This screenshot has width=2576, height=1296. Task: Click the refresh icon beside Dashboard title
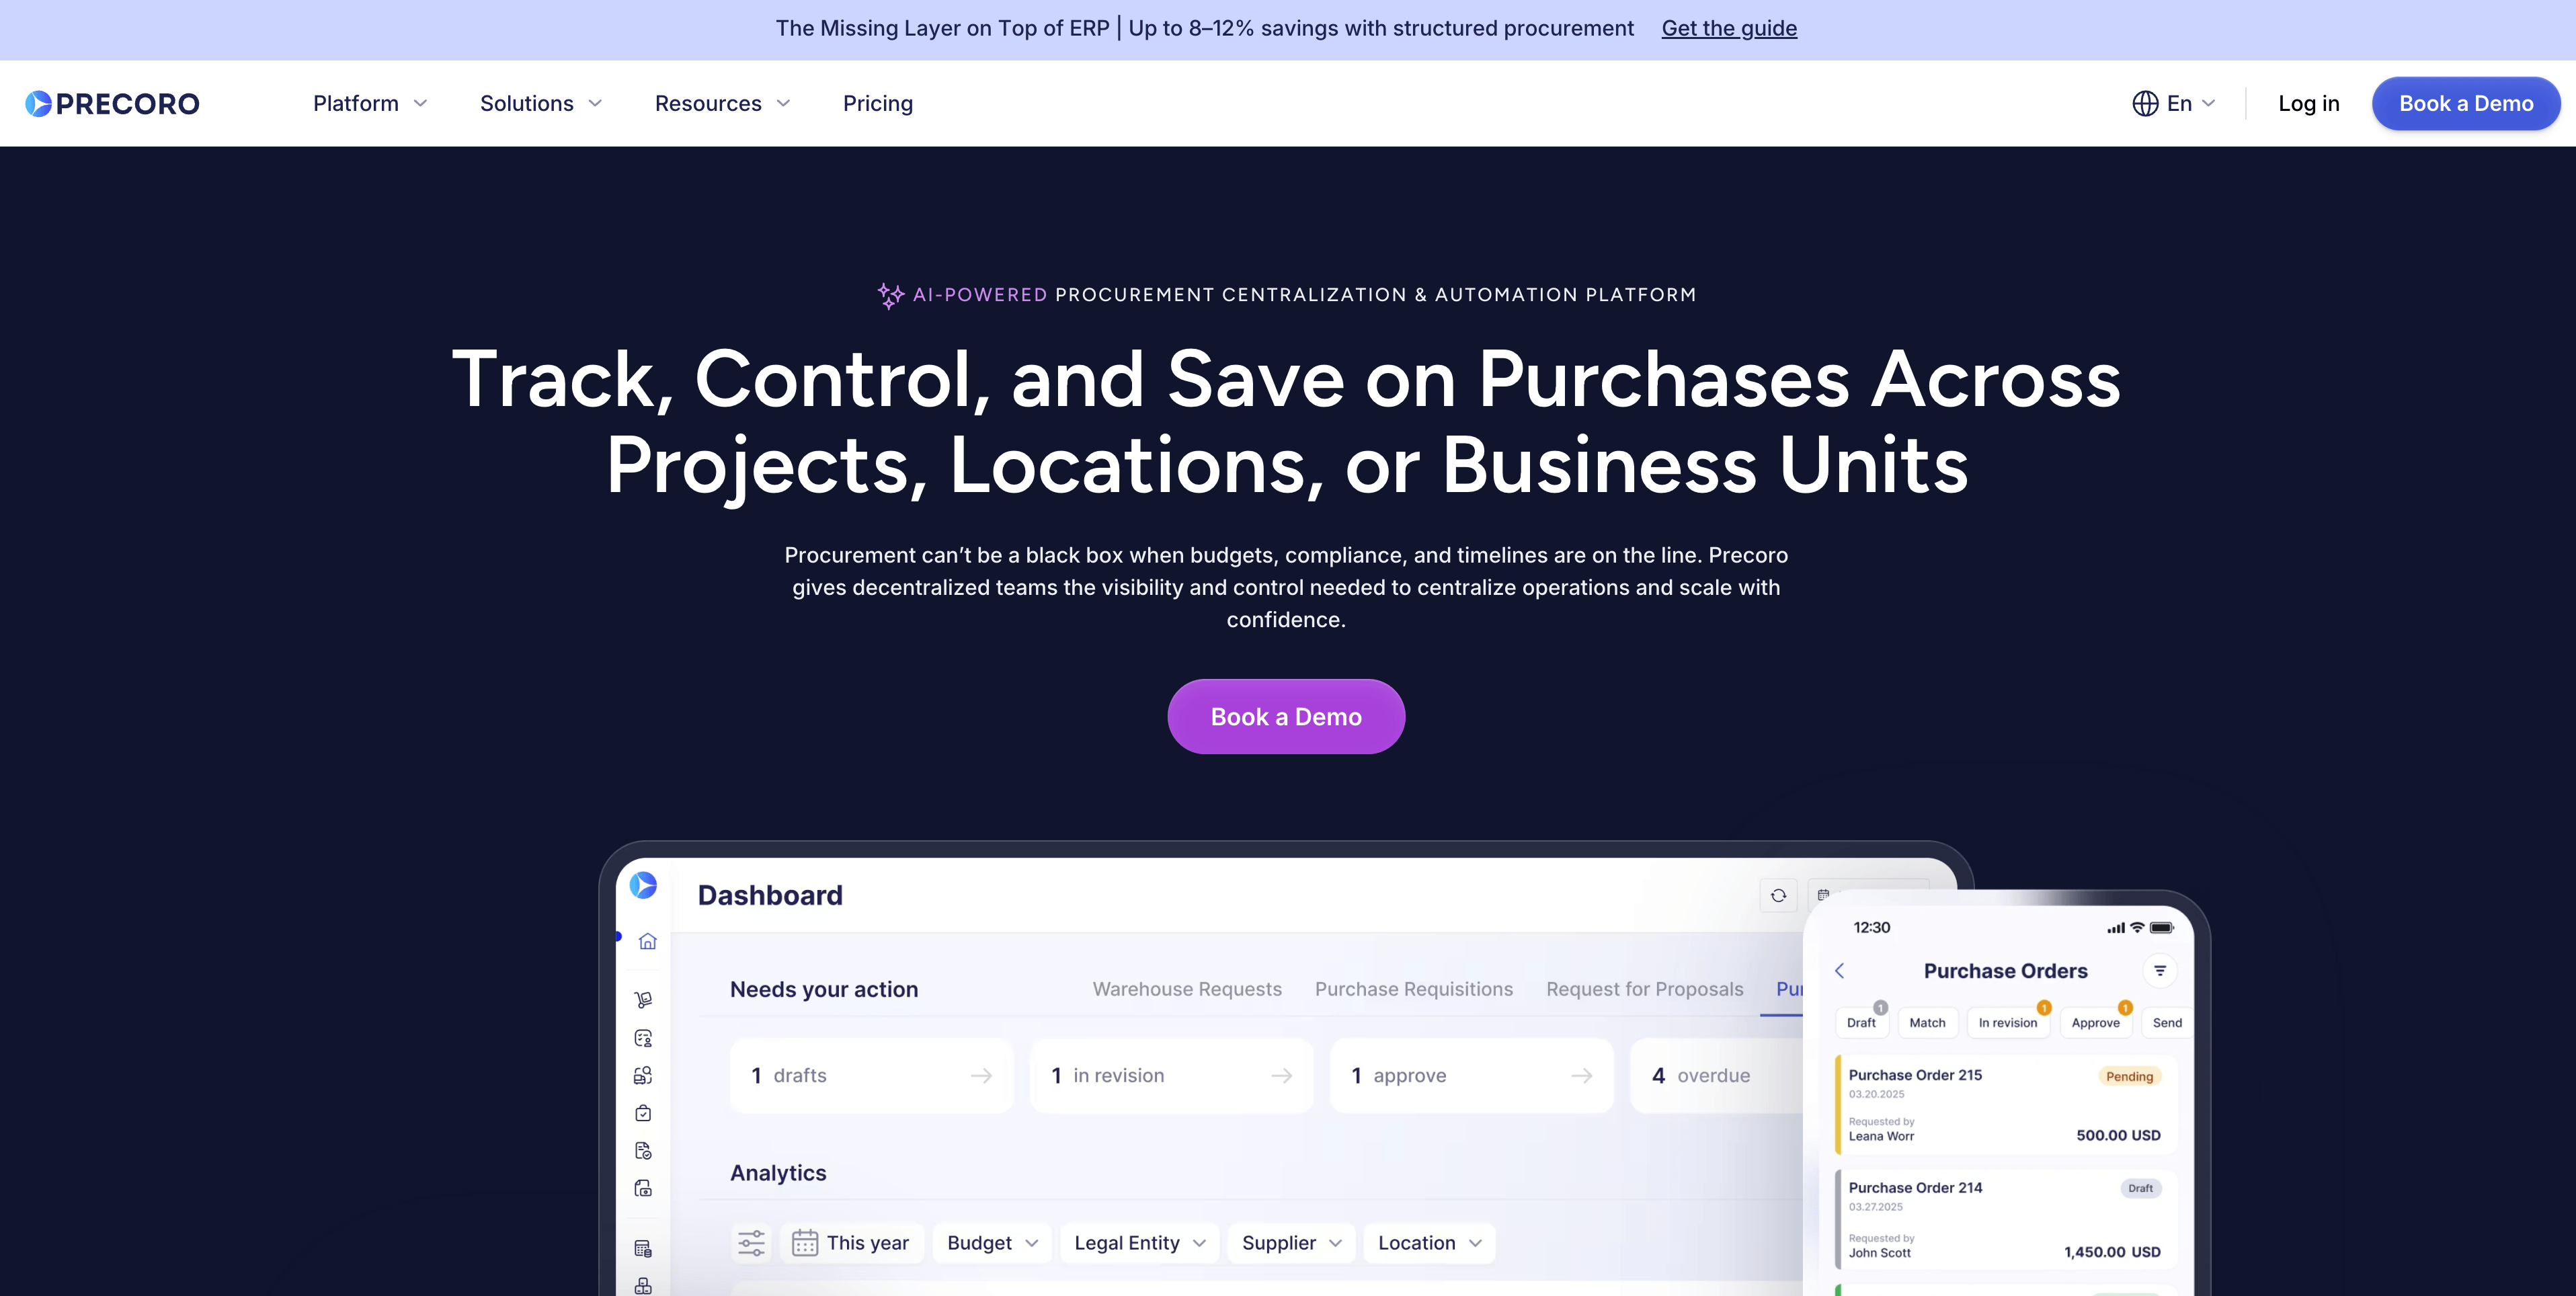(1778, 895)
